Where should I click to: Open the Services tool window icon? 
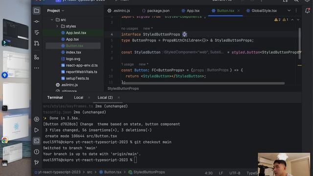point(37,119)
